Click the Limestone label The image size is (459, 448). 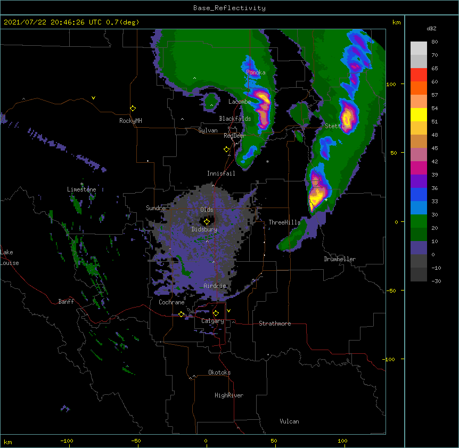pos(81,189)
